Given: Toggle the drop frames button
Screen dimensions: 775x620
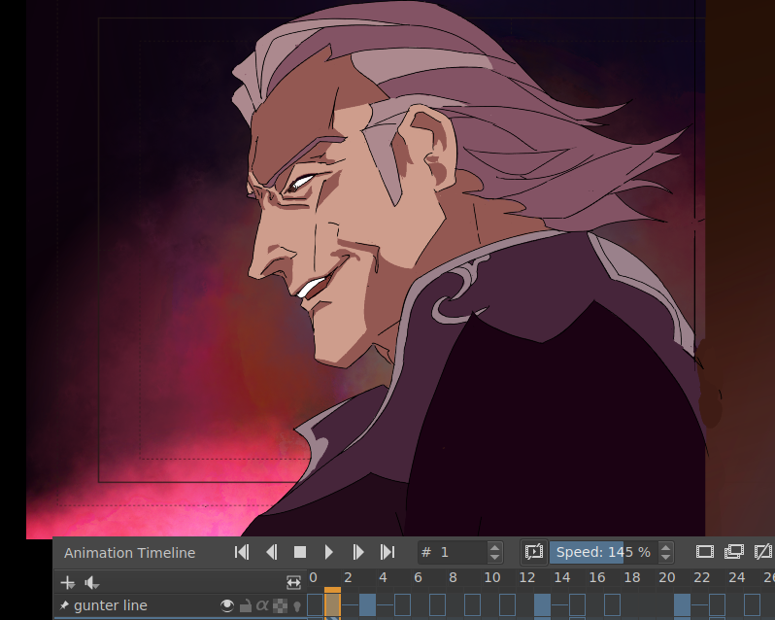Looking at the screenshot, I should tap(534, 552).
